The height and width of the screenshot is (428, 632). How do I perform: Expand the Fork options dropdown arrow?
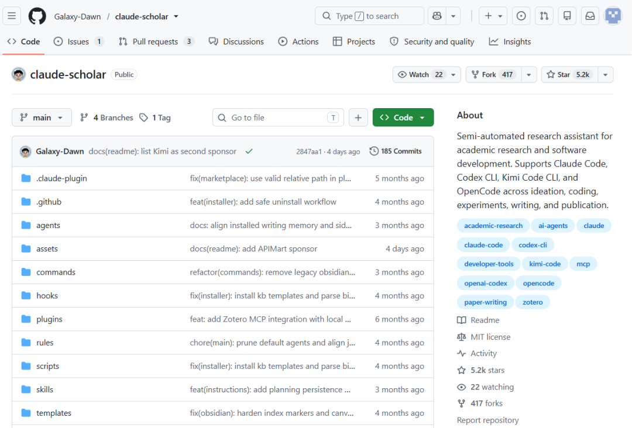(529, 74)
